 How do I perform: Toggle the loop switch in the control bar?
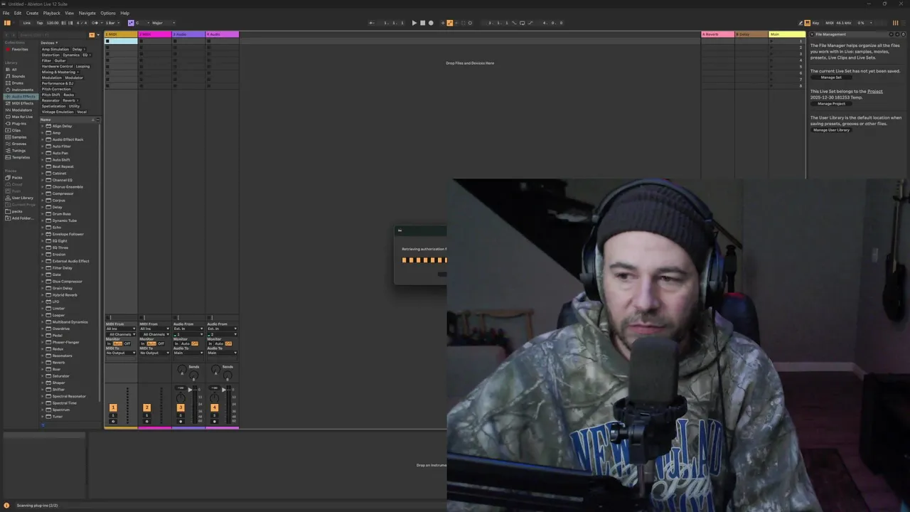point(522,23)
